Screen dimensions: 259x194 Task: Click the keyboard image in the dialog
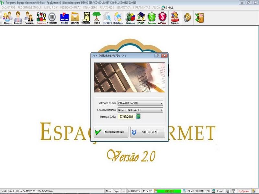coord(129,78)
